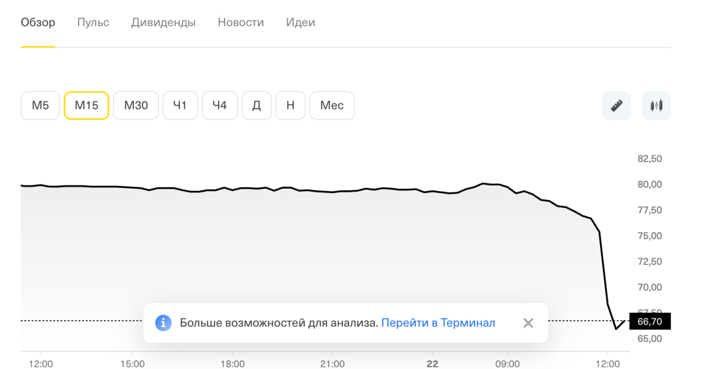Go to the Новости tab
The image size is (708, 369).
241,23
